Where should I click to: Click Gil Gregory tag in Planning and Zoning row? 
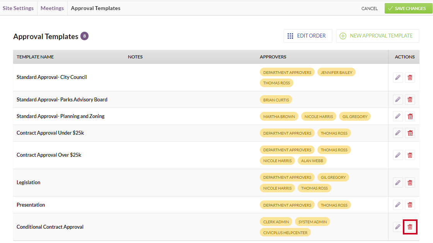click(x=355, y=116)
